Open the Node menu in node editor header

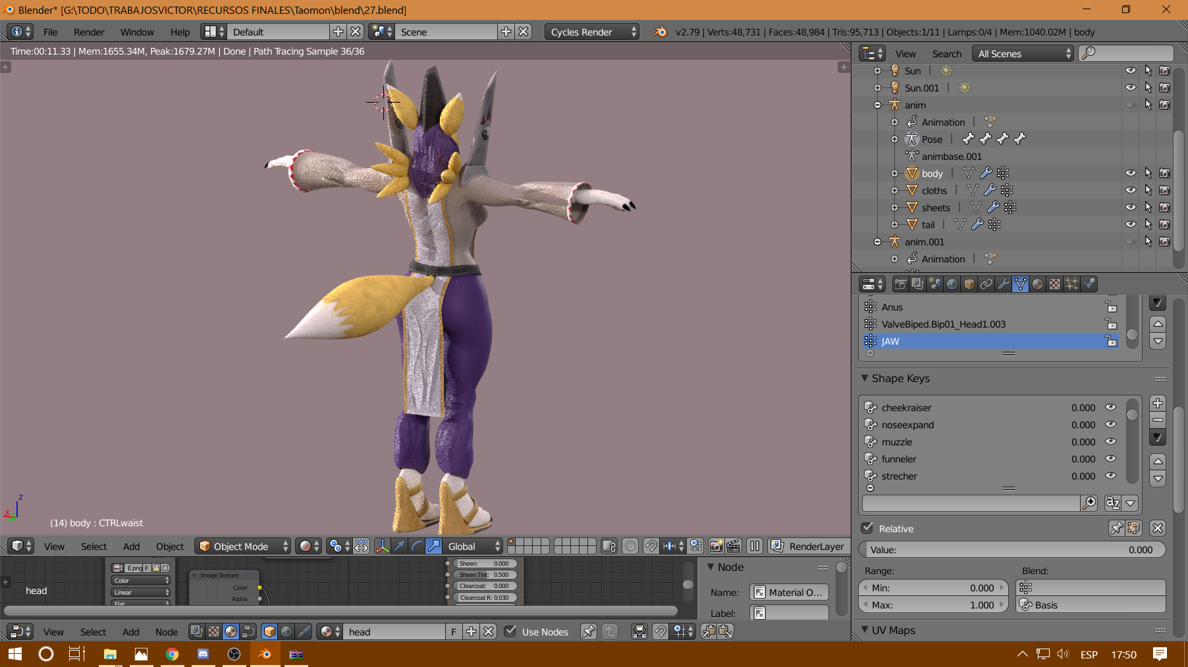click(167, 631)
